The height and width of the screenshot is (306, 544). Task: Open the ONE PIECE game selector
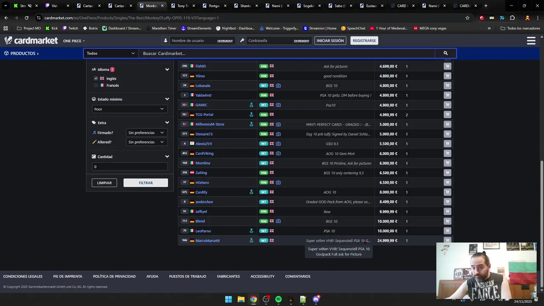74,41
